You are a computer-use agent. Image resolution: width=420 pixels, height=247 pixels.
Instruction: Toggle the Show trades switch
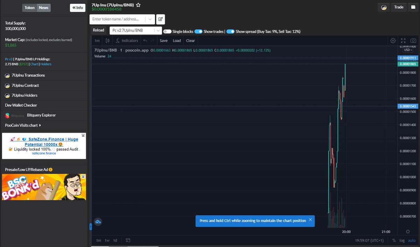(198, 31)
